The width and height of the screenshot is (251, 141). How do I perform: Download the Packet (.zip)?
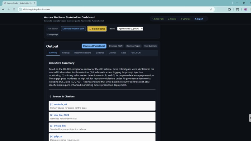pos(94,46)
